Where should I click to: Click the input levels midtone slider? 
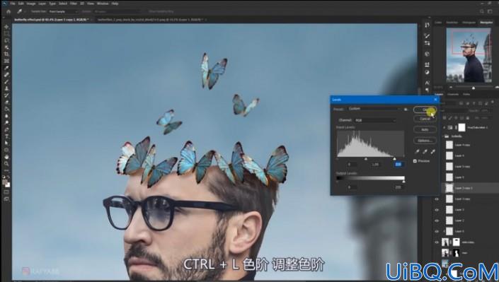coord(366,158)
